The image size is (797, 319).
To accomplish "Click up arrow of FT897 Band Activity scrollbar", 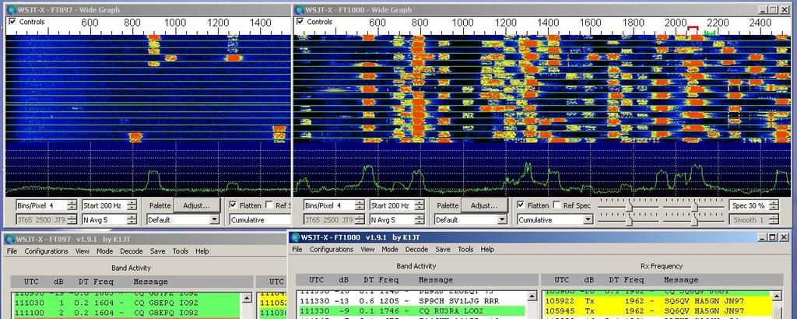I will point(247,298).
